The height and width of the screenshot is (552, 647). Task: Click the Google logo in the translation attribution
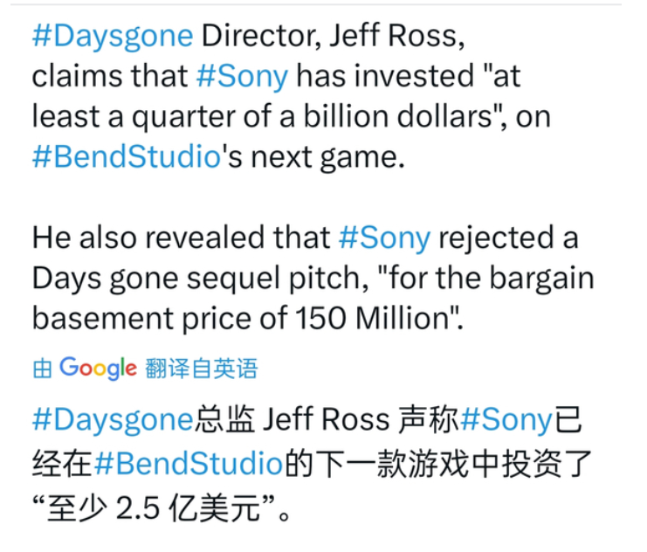pos(98,369)
